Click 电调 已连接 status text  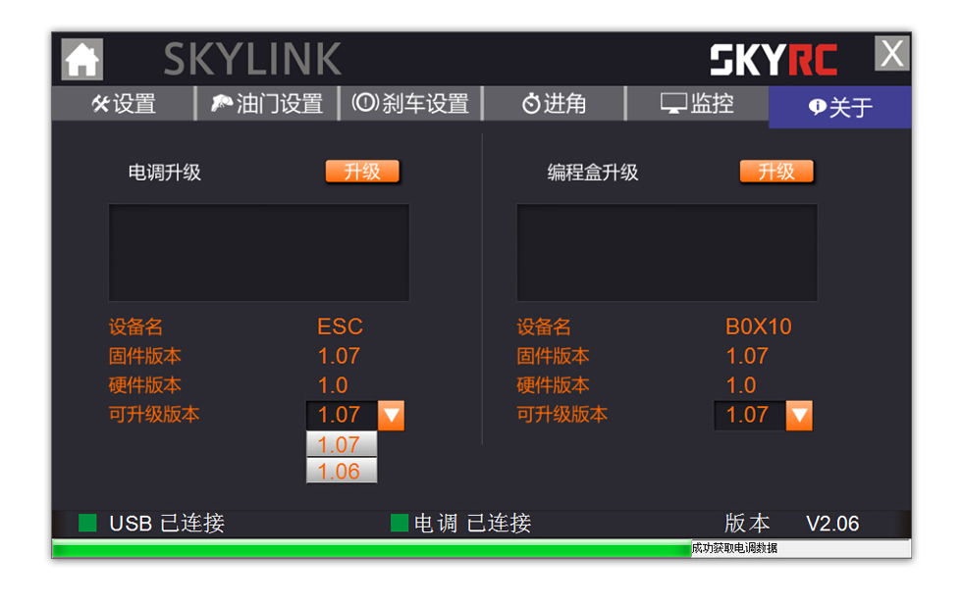(472, 524)
